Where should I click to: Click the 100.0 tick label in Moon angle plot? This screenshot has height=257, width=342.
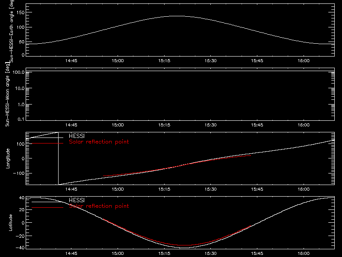tap(18, 72)
